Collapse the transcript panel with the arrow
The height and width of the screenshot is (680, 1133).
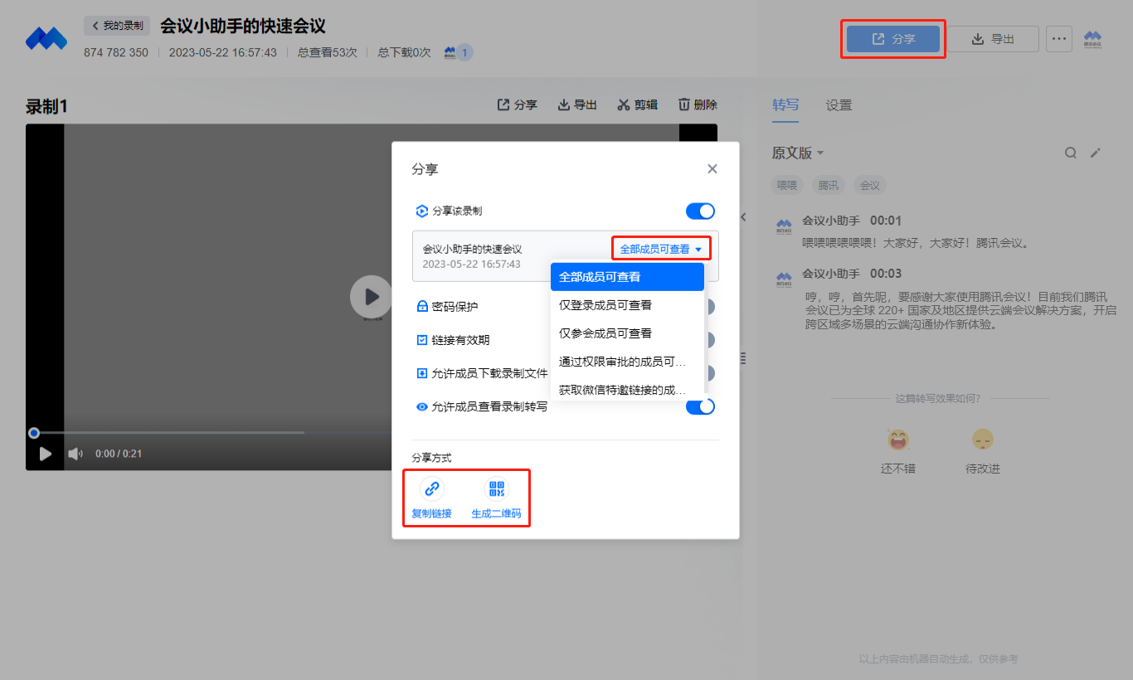click(x=743, y=217)
